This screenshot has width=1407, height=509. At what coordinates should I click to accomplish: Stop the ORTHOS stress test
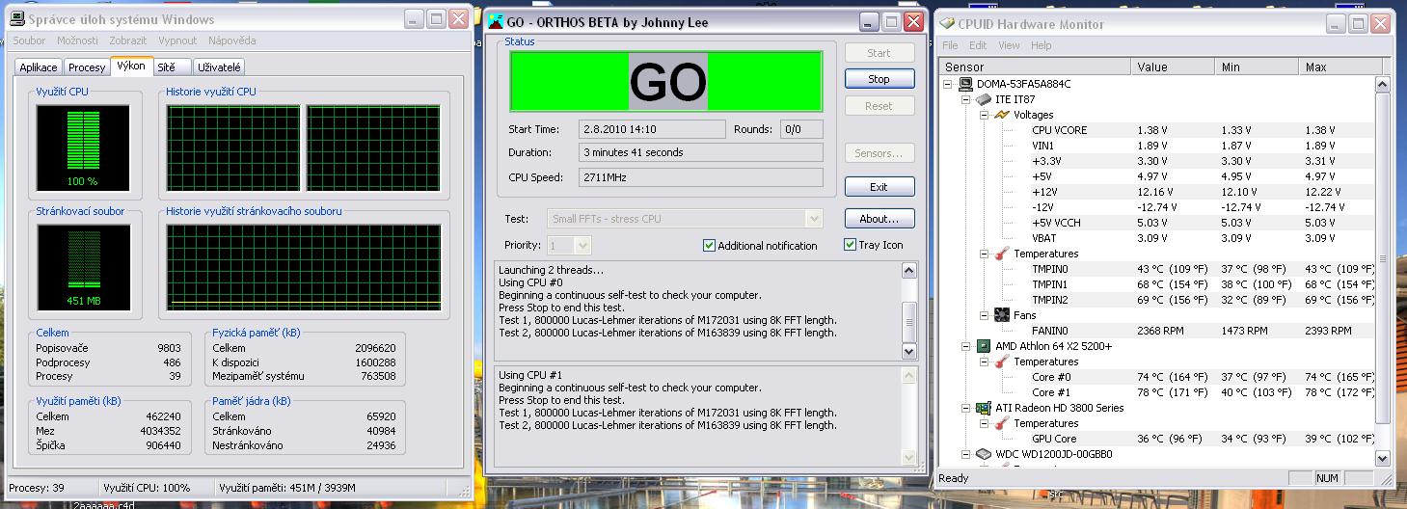click(x=879, y=79)
